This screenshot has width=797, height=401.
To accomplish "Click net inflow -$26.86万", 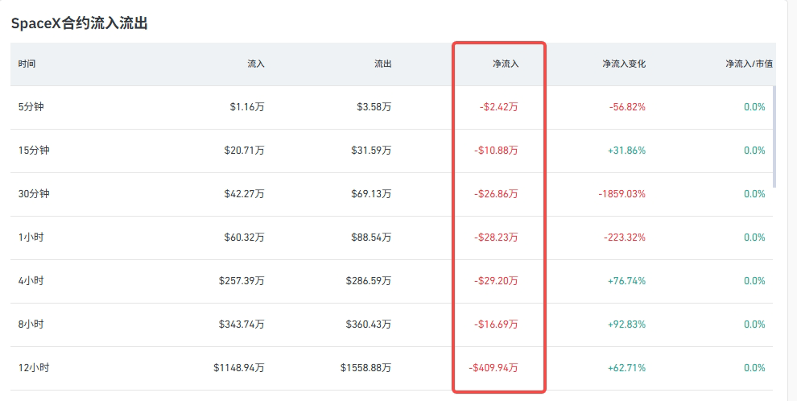I will coord(496,193).
